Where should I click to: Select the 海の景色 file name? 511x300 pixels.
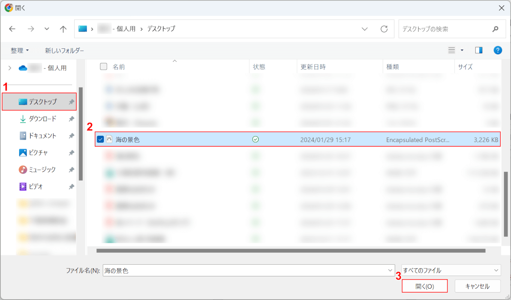(127, 139)
